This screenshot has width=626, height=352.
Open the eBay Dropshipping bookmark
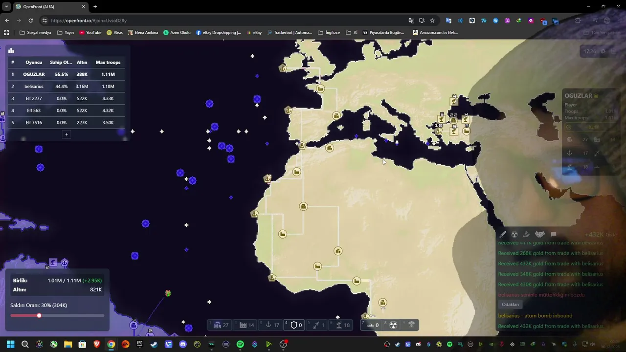[218, 33]
